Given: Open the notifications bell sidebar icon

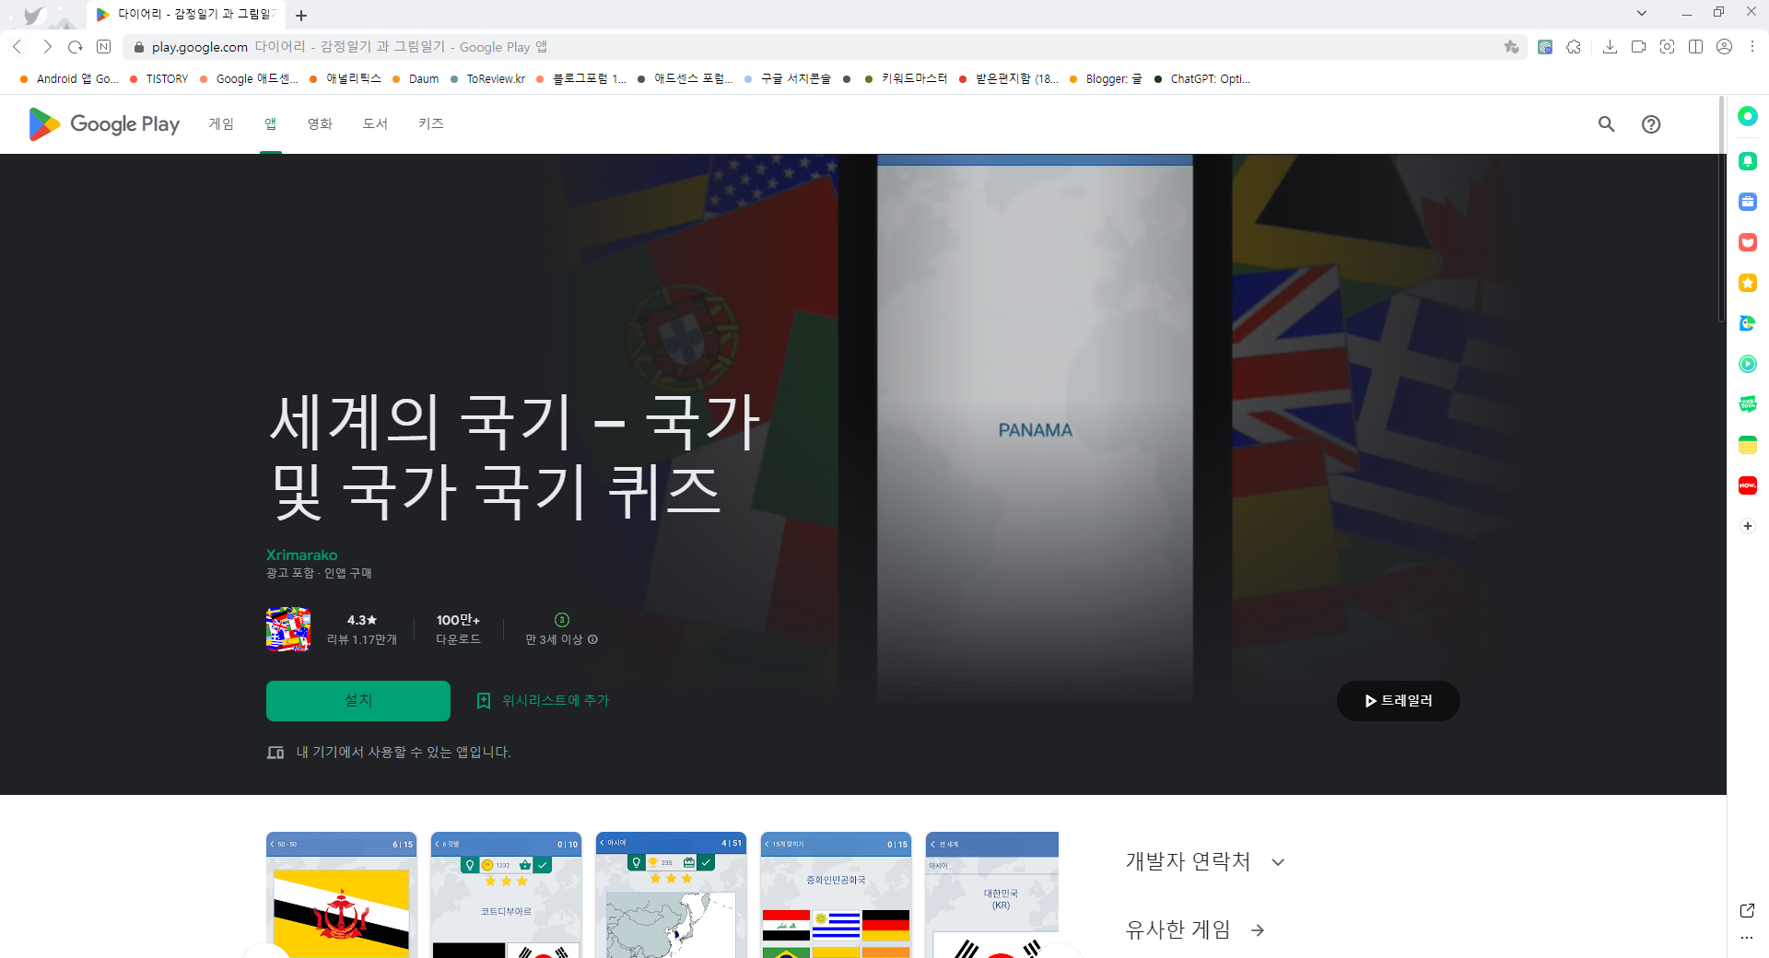Looking at the screenshot, I should point(1748,161).
